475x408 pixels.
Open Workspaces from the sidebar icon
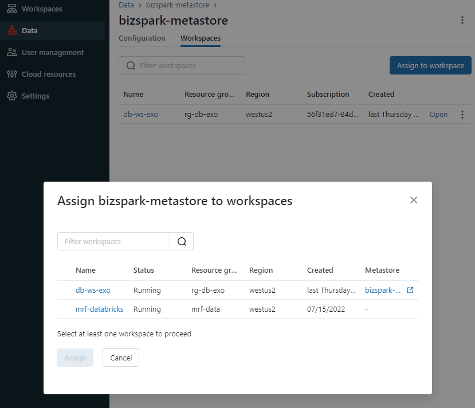pos(11,9)
